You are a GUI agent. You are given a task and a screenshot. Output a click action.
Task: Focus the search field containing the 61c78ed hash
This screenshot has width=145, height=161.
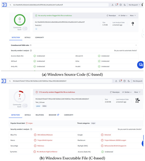[58, 5]
